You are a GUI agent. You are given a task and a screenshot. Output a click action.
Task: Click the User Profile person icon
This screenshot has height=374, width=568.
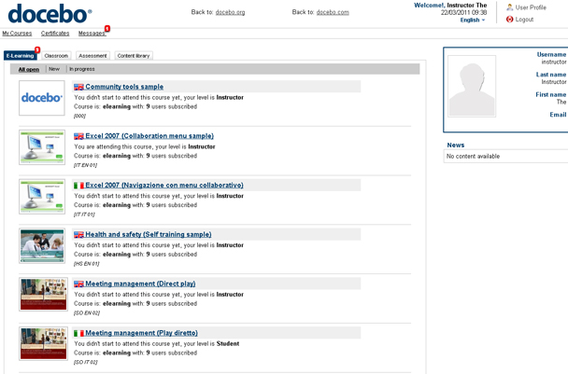(x=510, y=7)
